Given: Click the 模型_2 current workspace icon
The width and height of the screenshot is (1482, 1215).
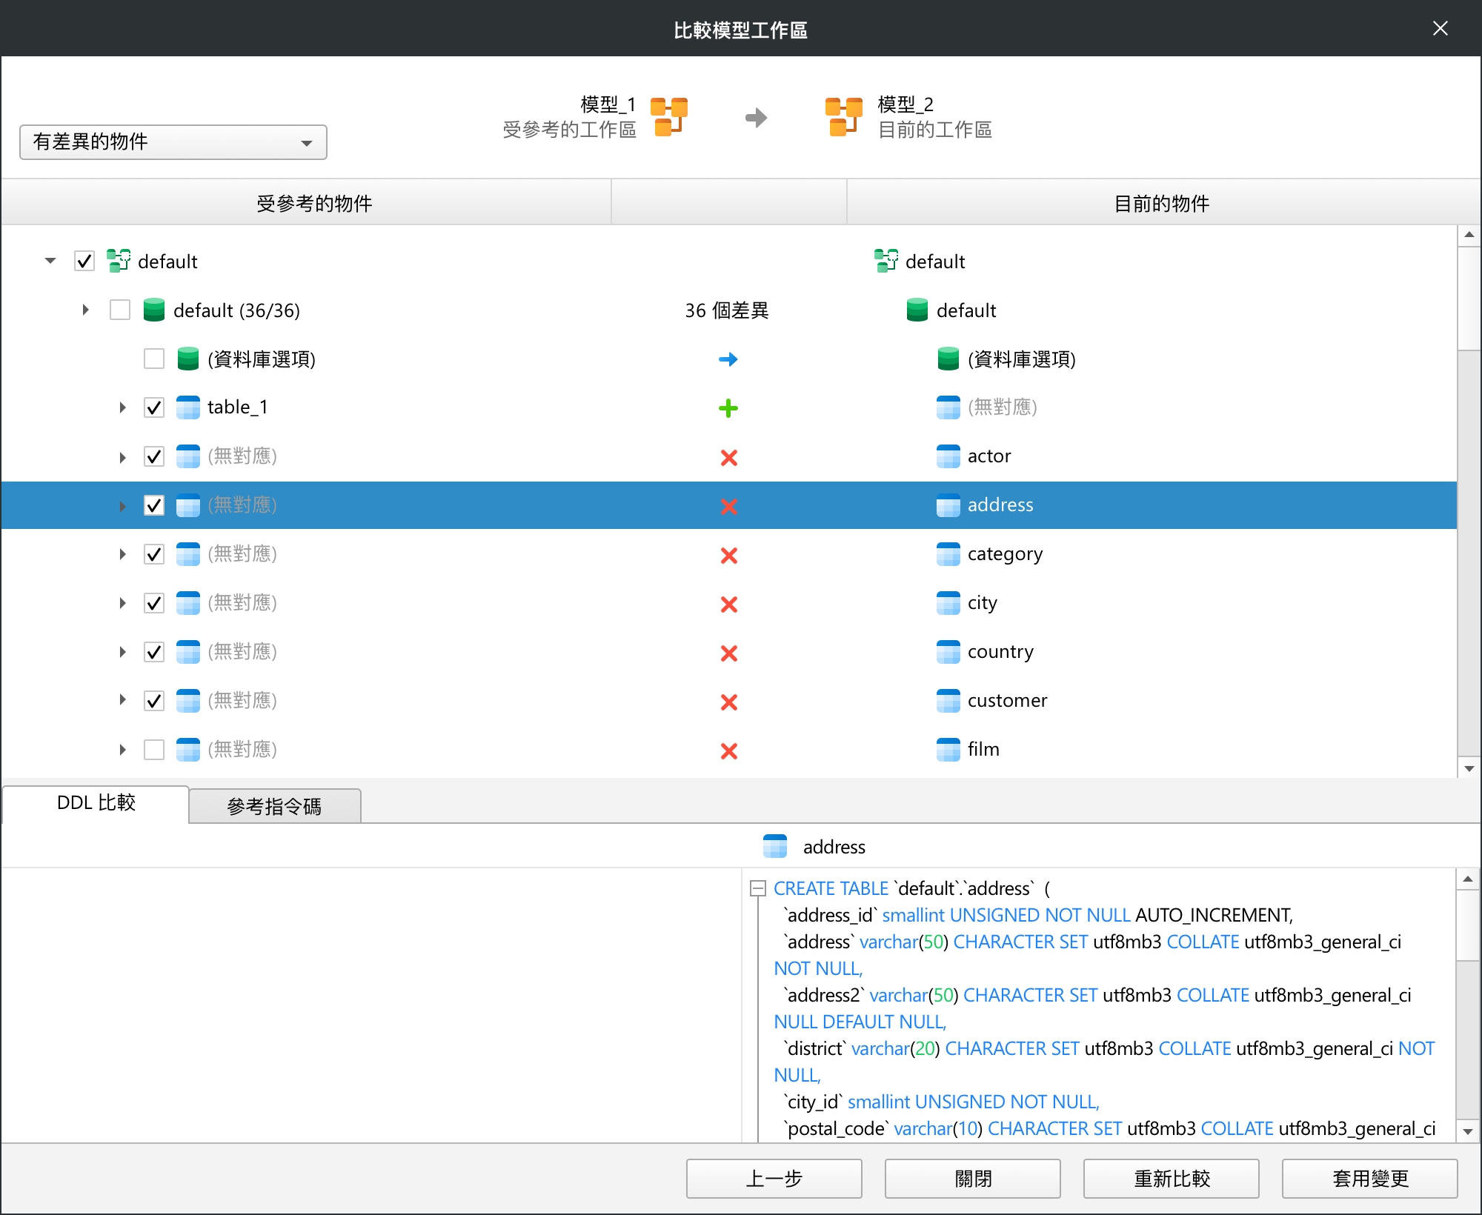Looking at the screenshot, I should (x=844, y=117).
